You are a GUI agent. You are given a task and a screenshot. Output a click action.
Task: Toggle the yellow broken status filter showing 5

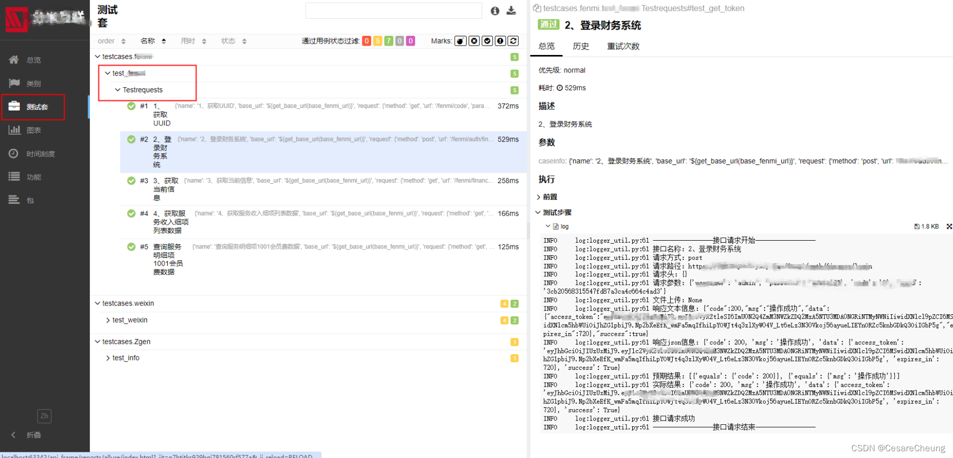(378, 41)
